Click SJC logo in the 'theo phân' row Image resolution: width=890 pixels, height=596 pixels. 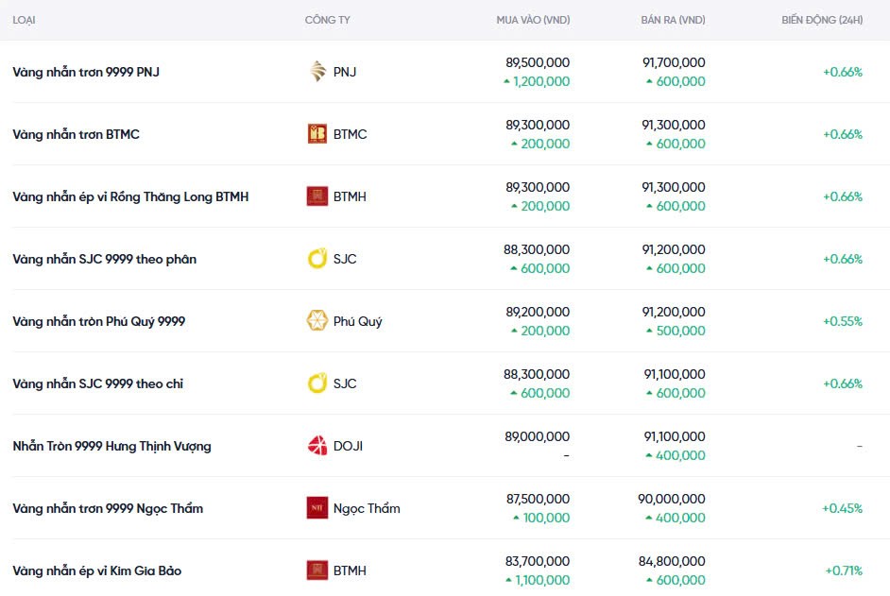click(317, 259)
